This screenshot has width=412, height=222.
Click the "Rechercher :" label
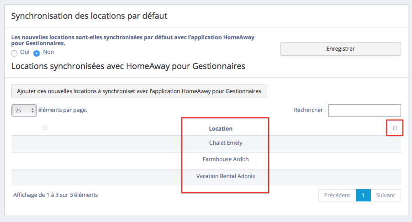310,110
